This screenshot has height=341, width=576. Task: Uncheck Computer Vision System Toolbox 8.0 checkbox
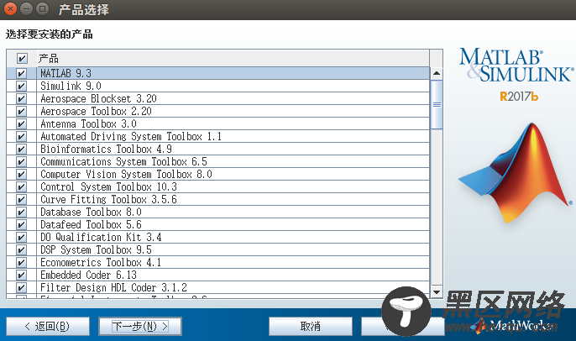[x=21, y=174]
